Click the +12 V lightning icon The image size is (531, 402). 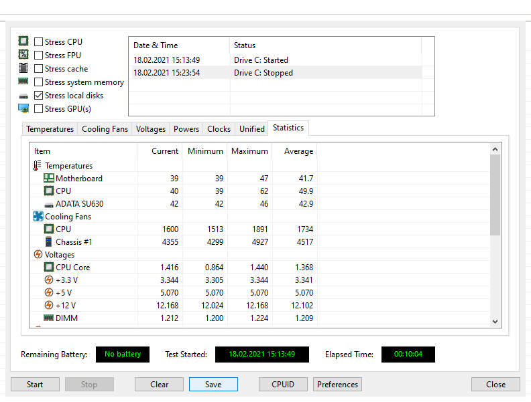(49, 305)
